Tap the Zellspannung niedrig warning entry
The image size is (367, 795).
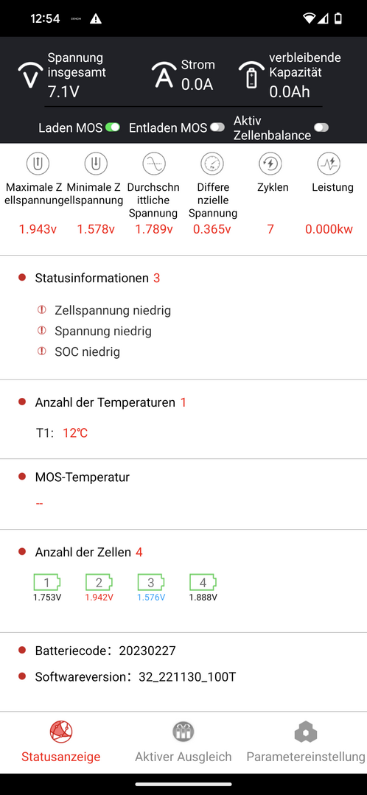pyautogui.click(x=105, y=310)
